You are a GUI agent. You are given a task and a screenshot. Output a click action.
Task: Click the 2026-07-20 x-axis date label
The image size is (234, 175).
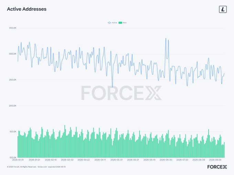click(182, 160)
